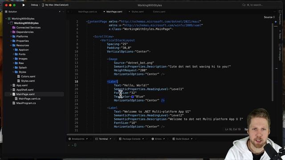Expand the Properties folder
The width and height of the screenshot is (285, 160).
click(11, 41)
